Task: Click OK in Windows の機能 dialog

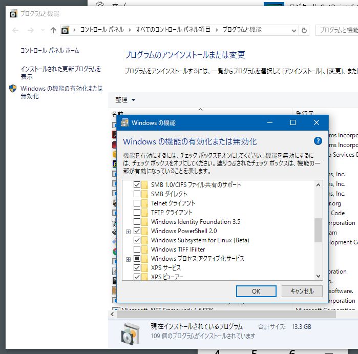Action: coord(256,291)
